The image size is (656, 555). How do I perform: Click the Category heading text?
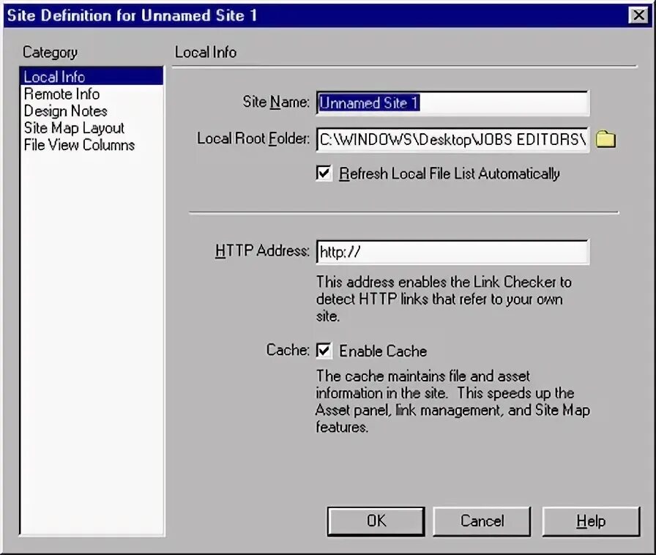51,52
